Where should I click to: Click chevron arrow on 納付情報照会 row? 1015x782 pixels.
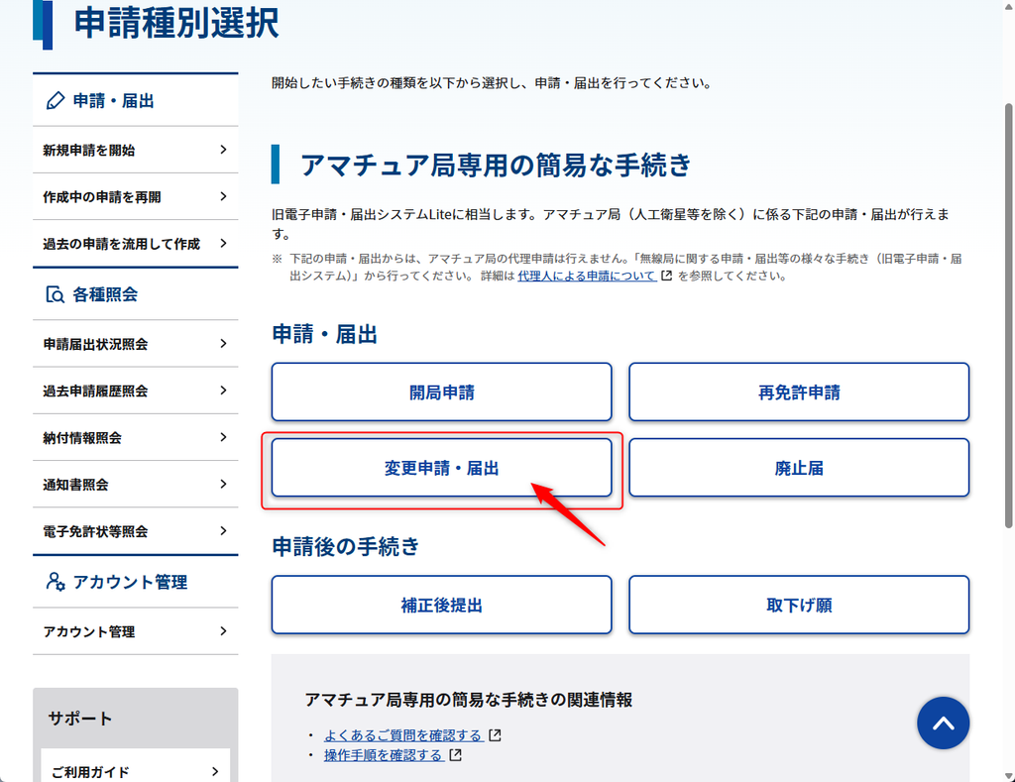click(x=223, y=437)
